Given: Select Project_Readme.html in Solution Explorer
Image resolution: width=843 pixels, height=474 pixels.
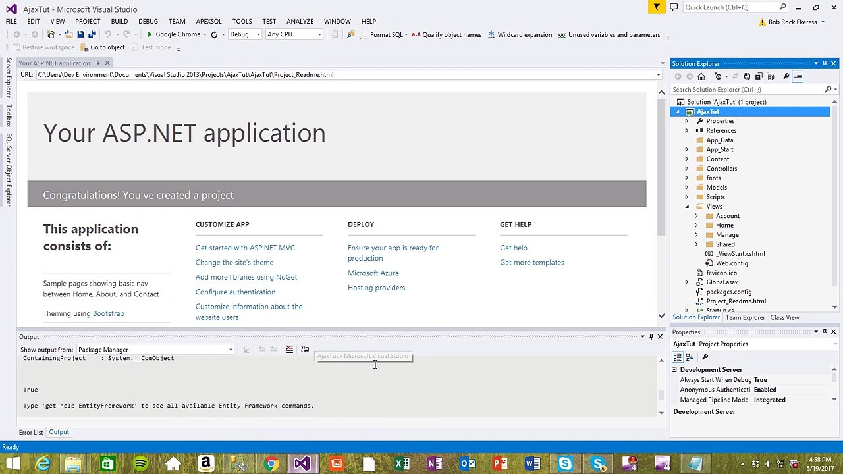Looking at the screenshot, I should point(736,302).
